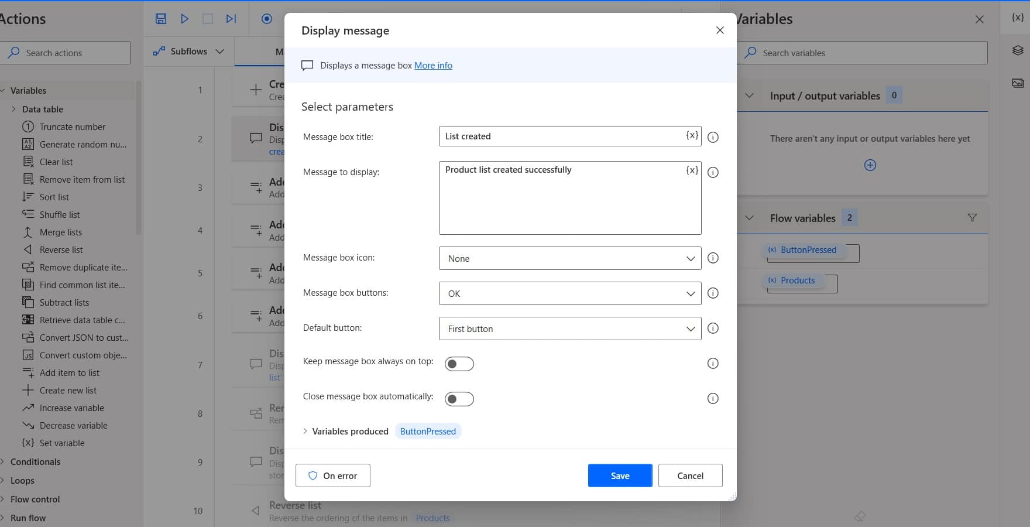The height and width of the screenshot is (527, 1030).
Task: Open the flow variables filter icon
Action: tap(973, 217)
